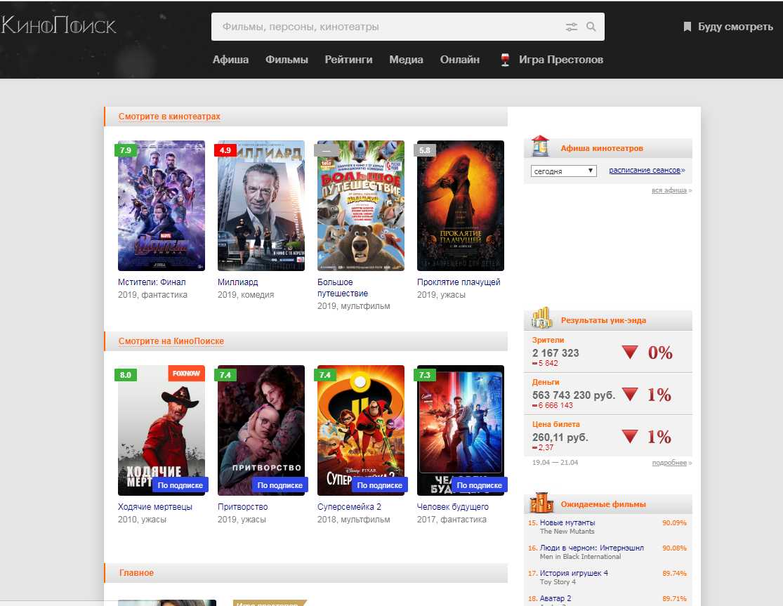The width and height of the screenshot is (783, 606).
Task: Open the Человек будущего poster
Action: 461,430
